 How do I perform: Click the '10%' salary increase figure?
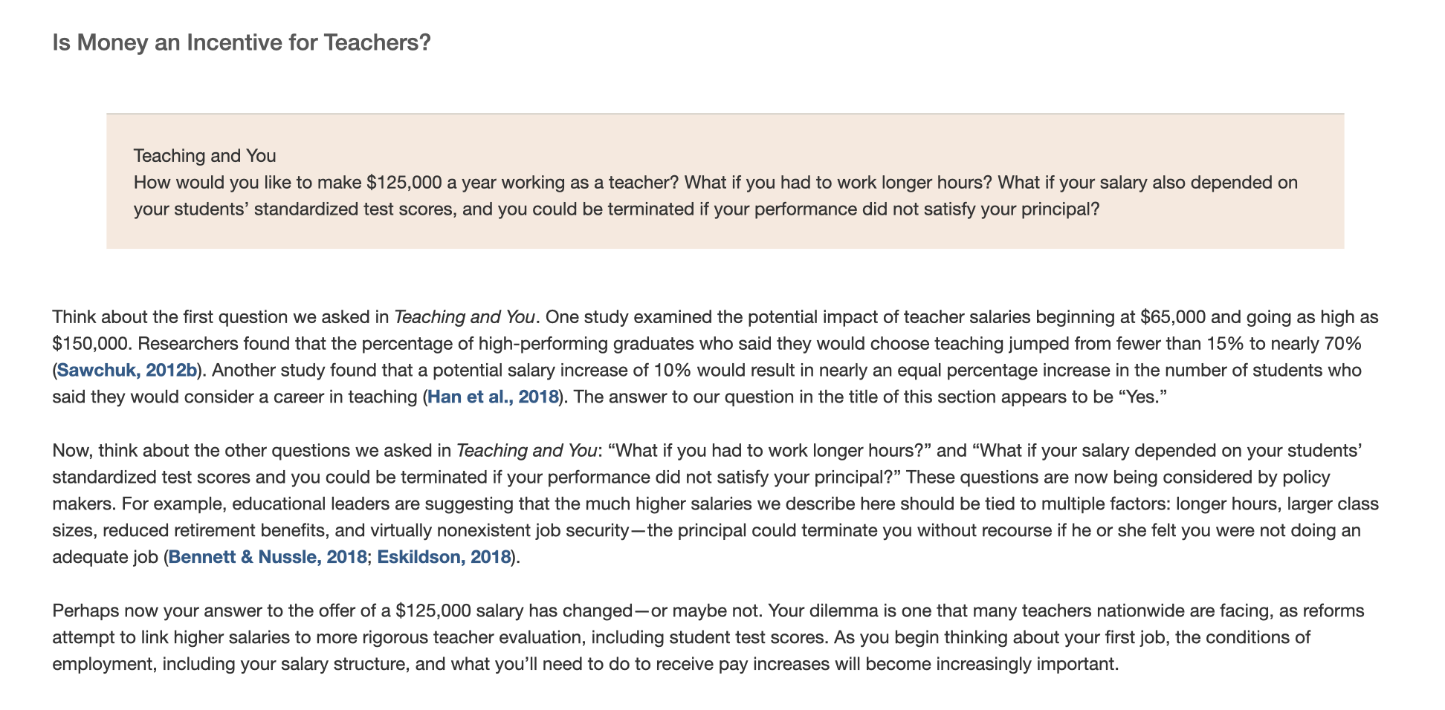(x=670, y=370)
